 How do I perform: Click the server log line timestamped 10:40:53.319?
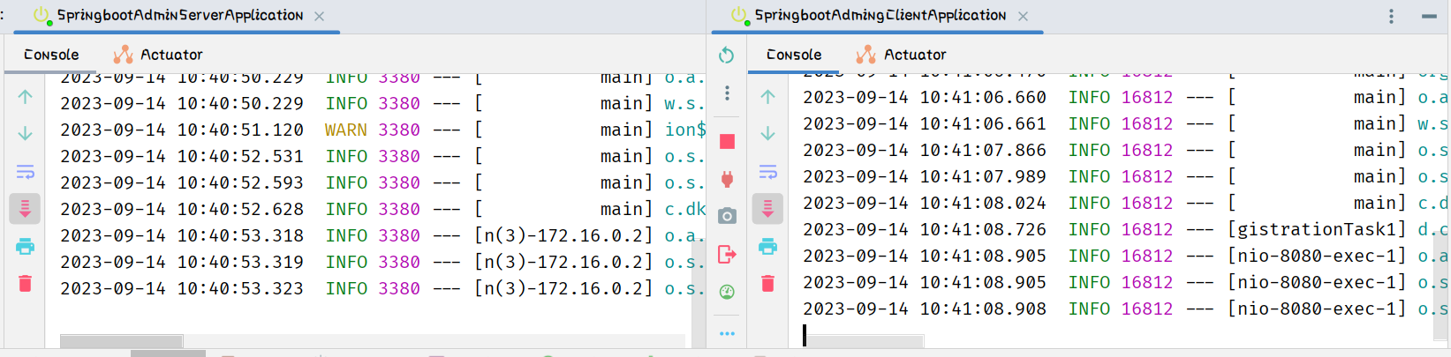tap(383, 262)
